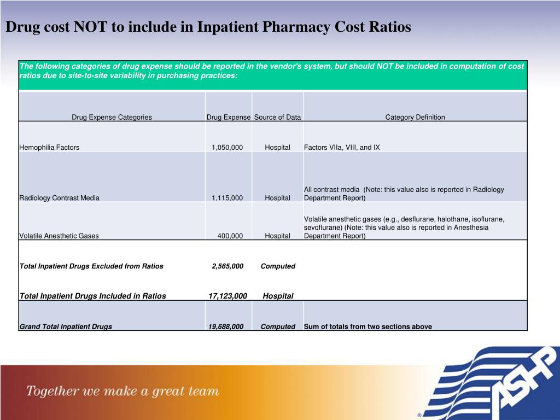Select the 'Category Definition' column header

[x=415, y=117]
